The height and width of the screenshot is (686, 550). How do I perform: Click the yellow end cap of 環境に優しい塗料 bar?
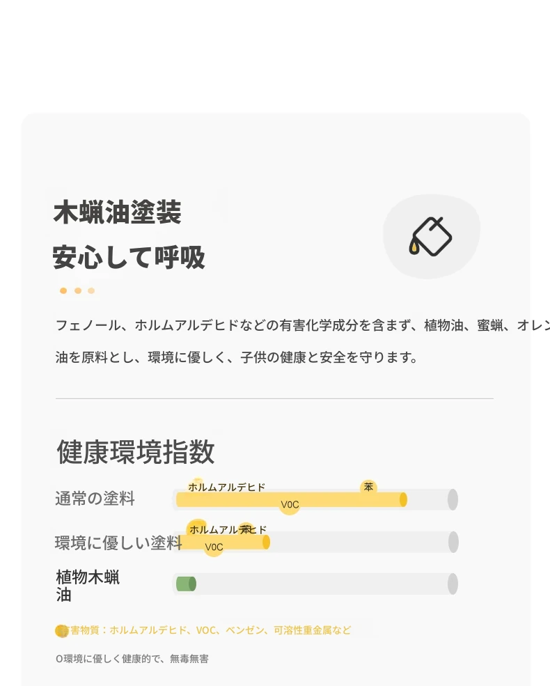[x=266, y=542]
